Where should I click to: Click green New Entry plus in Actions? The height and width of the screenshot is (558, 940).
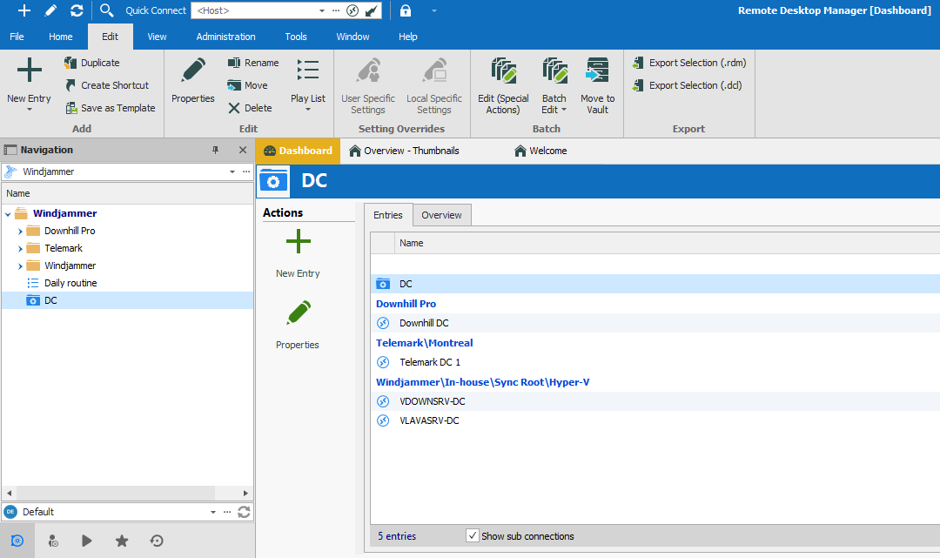click(x=298, y=242)
